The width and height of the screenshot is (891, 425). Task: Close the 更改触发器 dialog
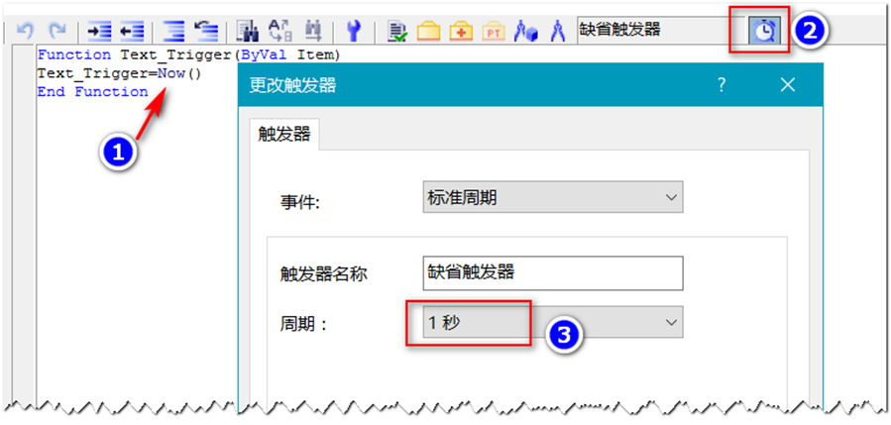click(x=788, y=85)
